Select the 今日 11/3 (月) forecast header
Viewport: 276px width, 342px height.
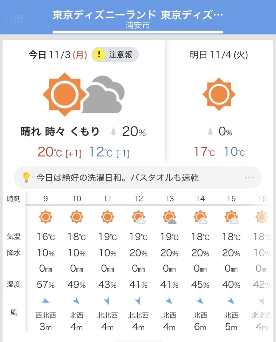pos(57,55)
